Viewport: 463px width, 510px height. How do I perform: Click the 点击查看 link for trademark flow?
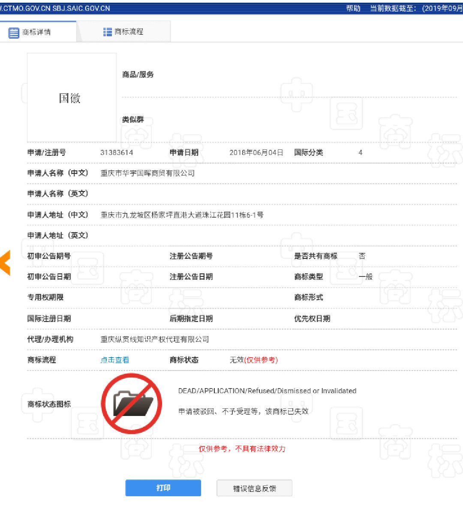click(114, 360)
